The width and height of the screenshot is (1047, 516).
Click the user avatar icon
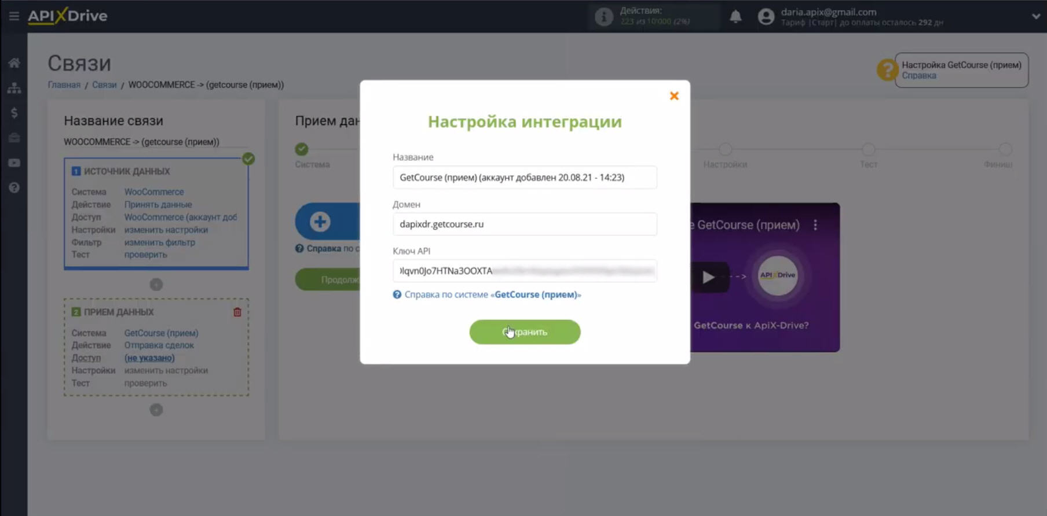(766, 17)
